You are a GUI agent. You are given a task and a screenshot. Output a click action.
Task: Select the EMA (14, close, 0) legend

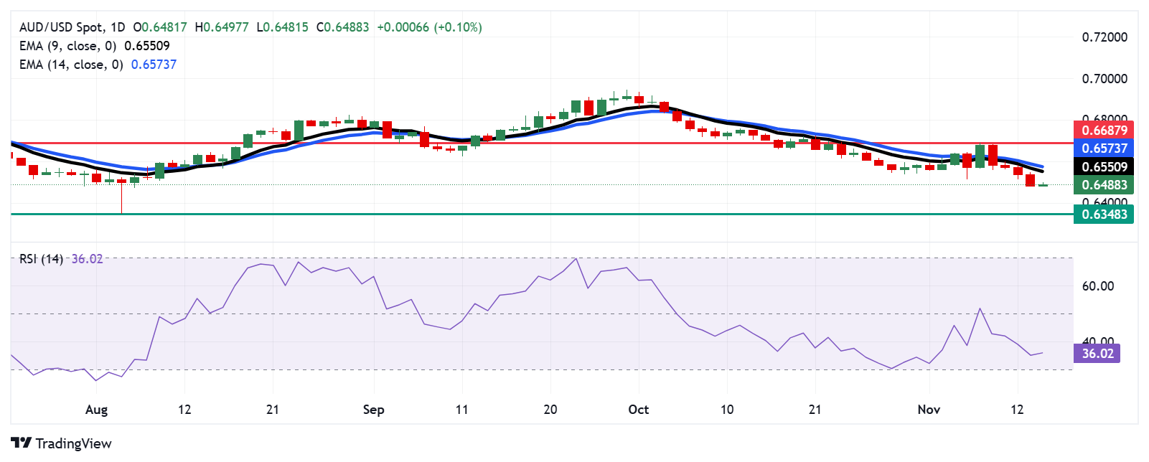point(70,65)
